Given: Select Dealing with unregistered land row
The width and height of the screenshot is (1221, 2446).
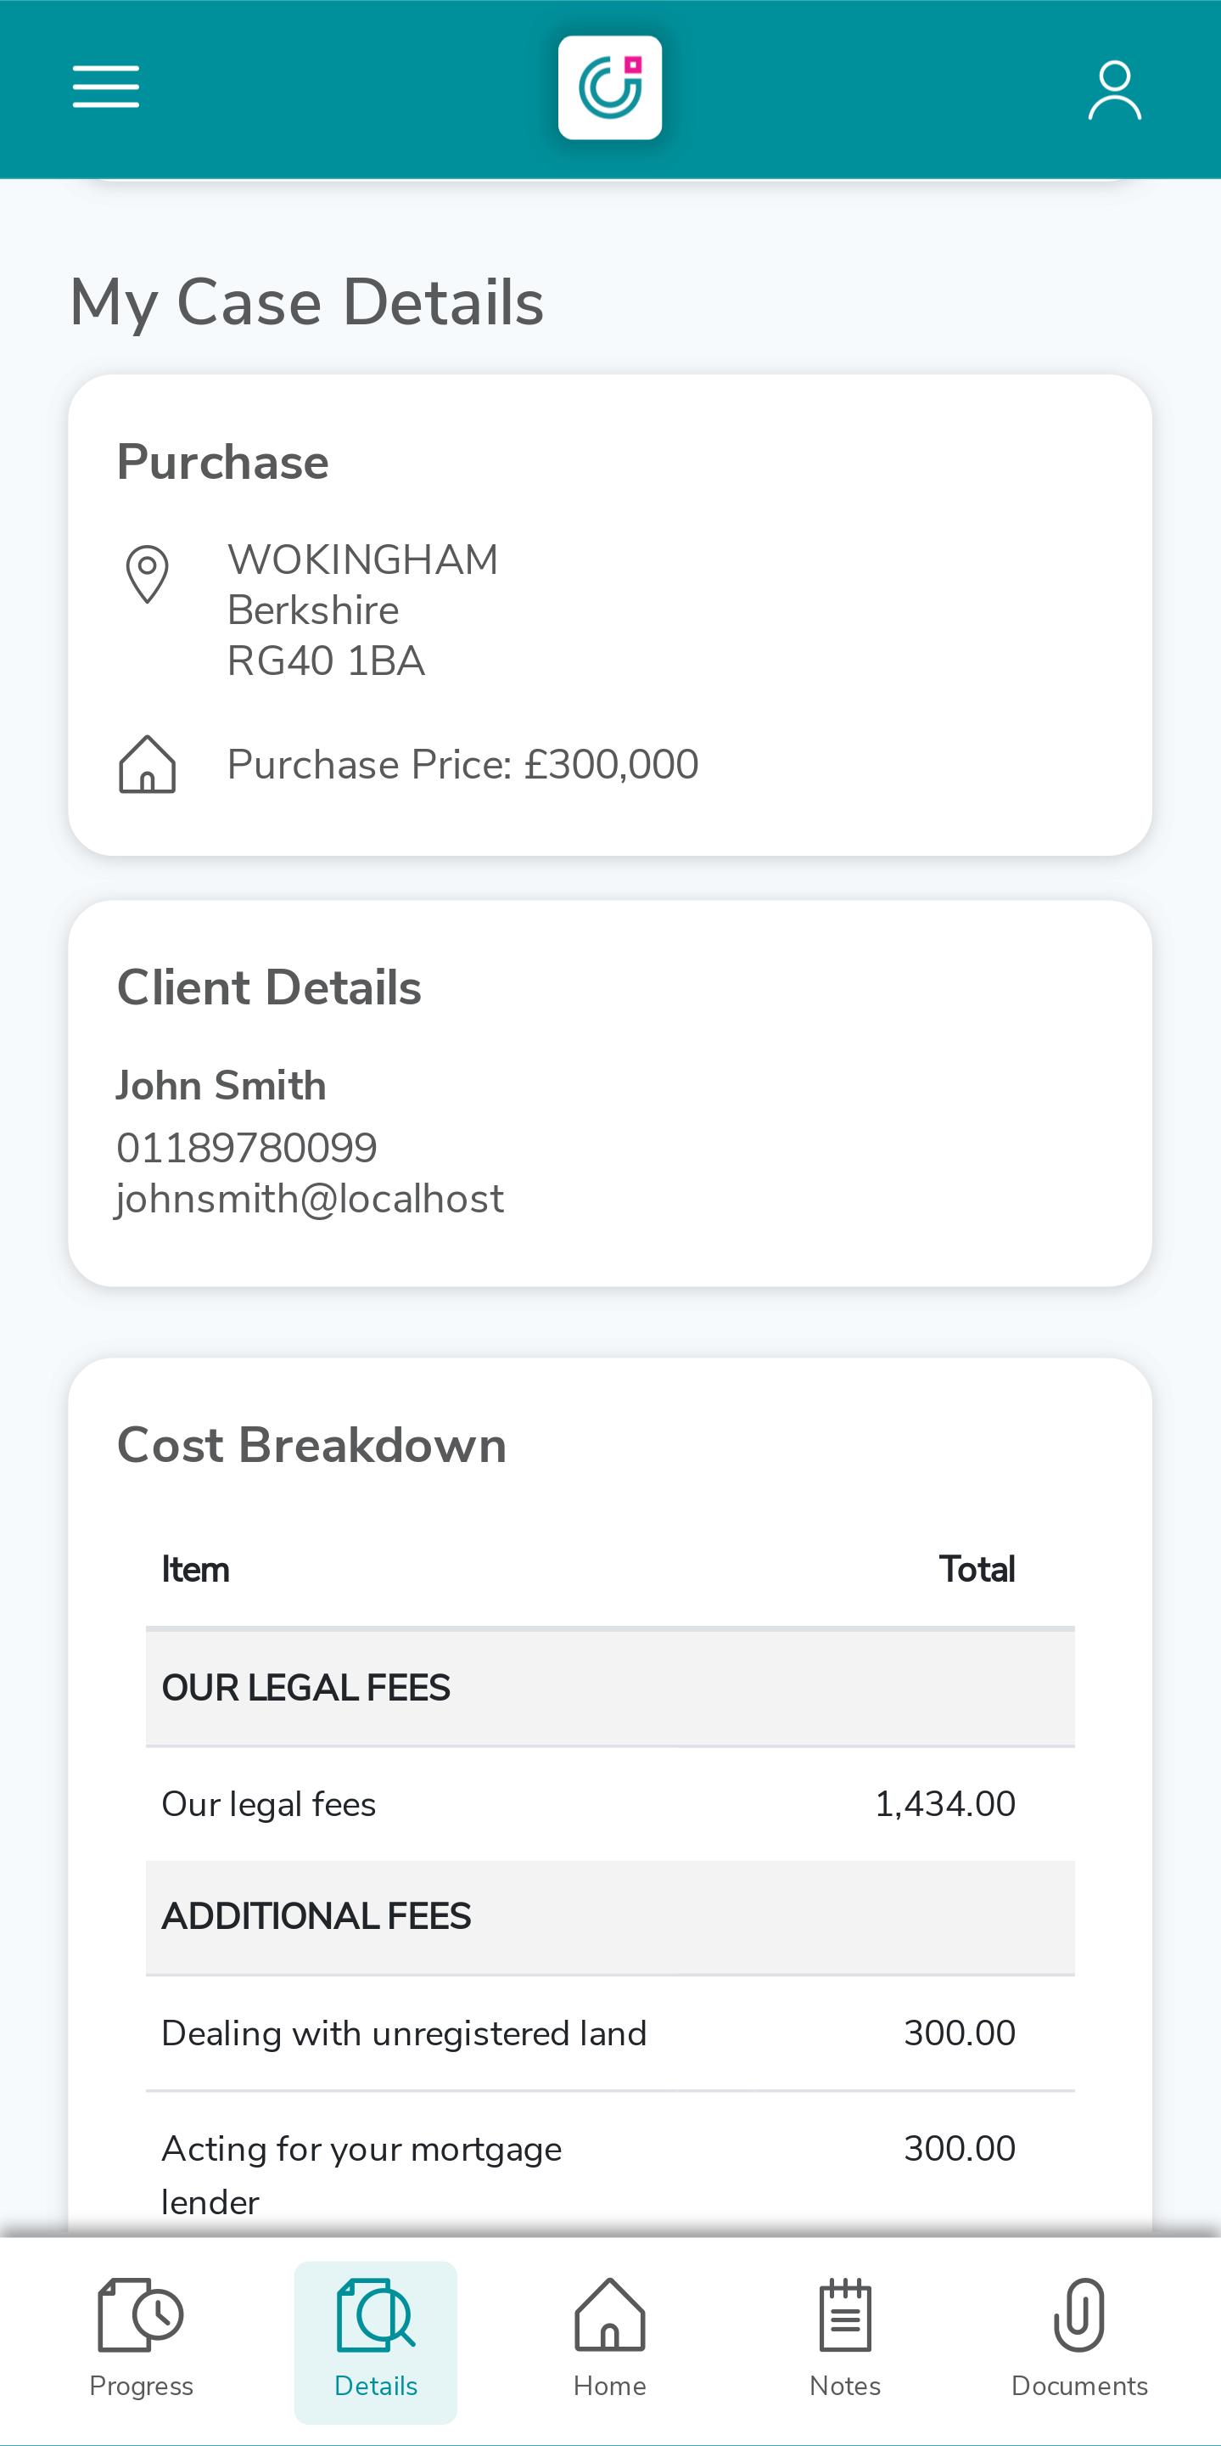Looking at the screenshot, I should 610,2034.
